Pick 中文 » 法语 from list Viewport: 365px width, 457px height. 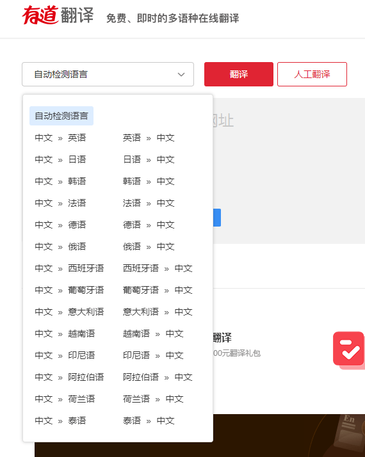tap(60, 203)
